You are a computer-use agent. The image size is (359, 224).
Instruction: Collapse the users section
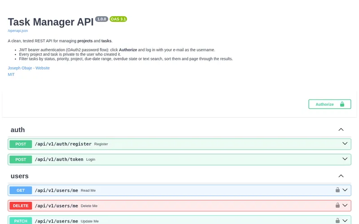click(x=341, y=176)
